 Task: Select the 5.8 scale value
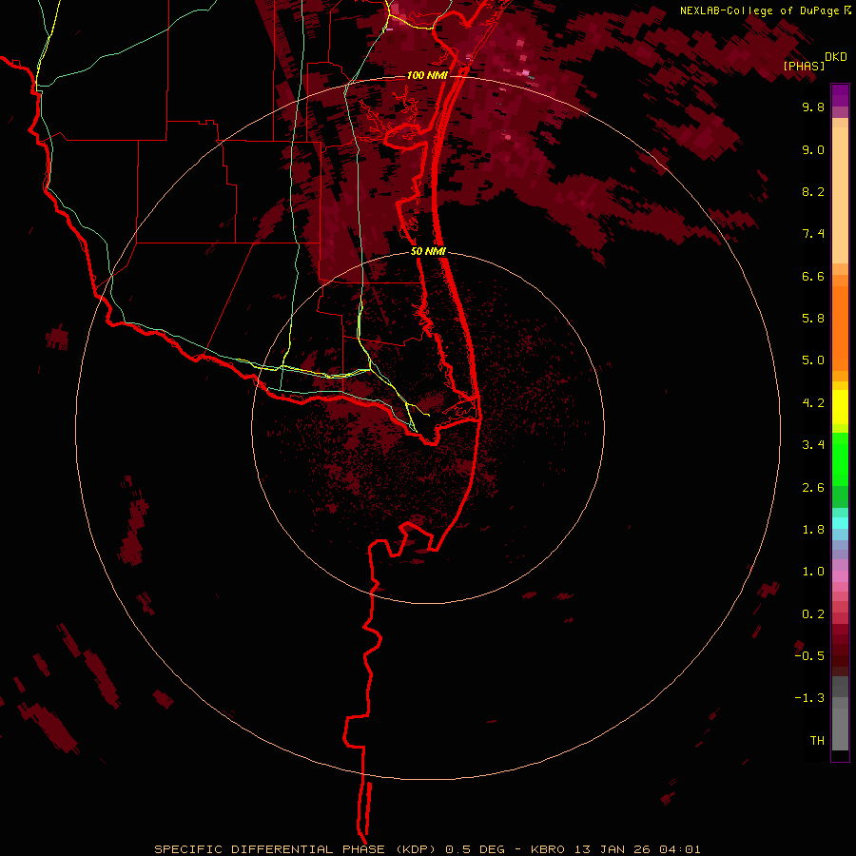813,319
